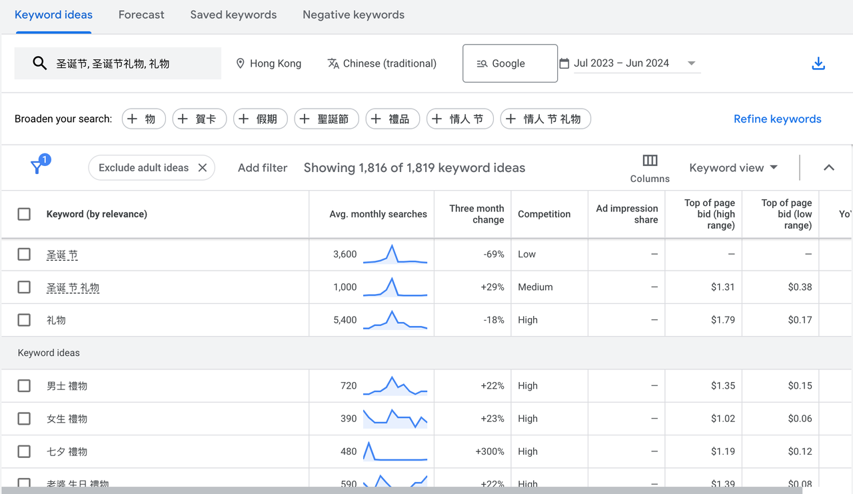853x494 pixels.
Task: Click the Add filter button
Action: click(x=263, y=168)
